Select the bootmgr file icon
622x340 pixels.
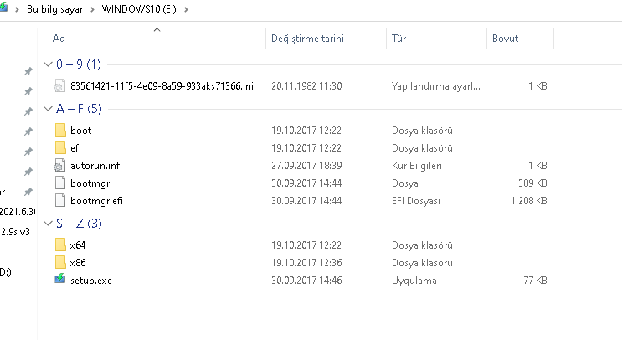(59, 183)
